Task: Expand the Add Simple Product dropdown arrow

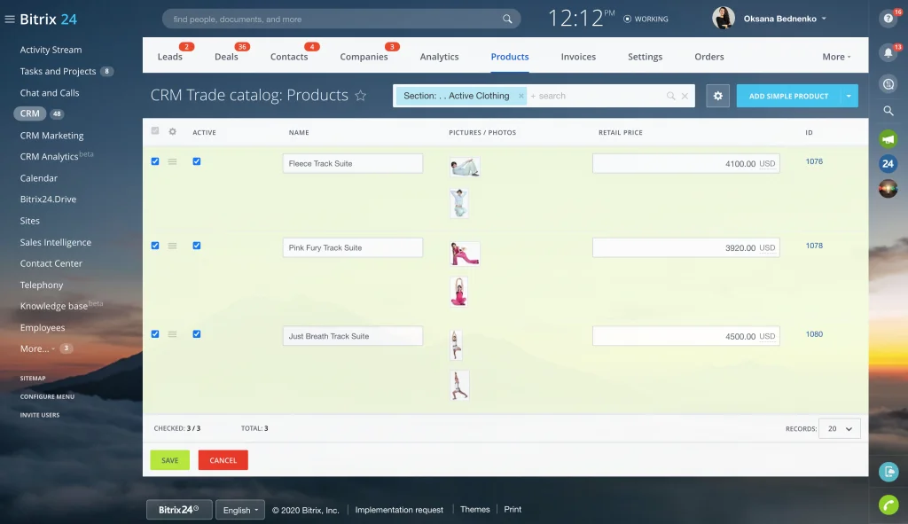Action: pos(849,96)
